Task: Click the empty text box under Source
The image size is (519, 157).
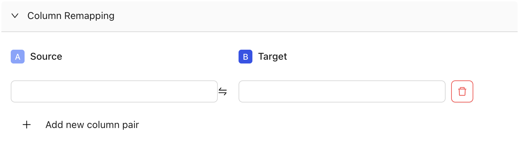Action: coord(114,91)
